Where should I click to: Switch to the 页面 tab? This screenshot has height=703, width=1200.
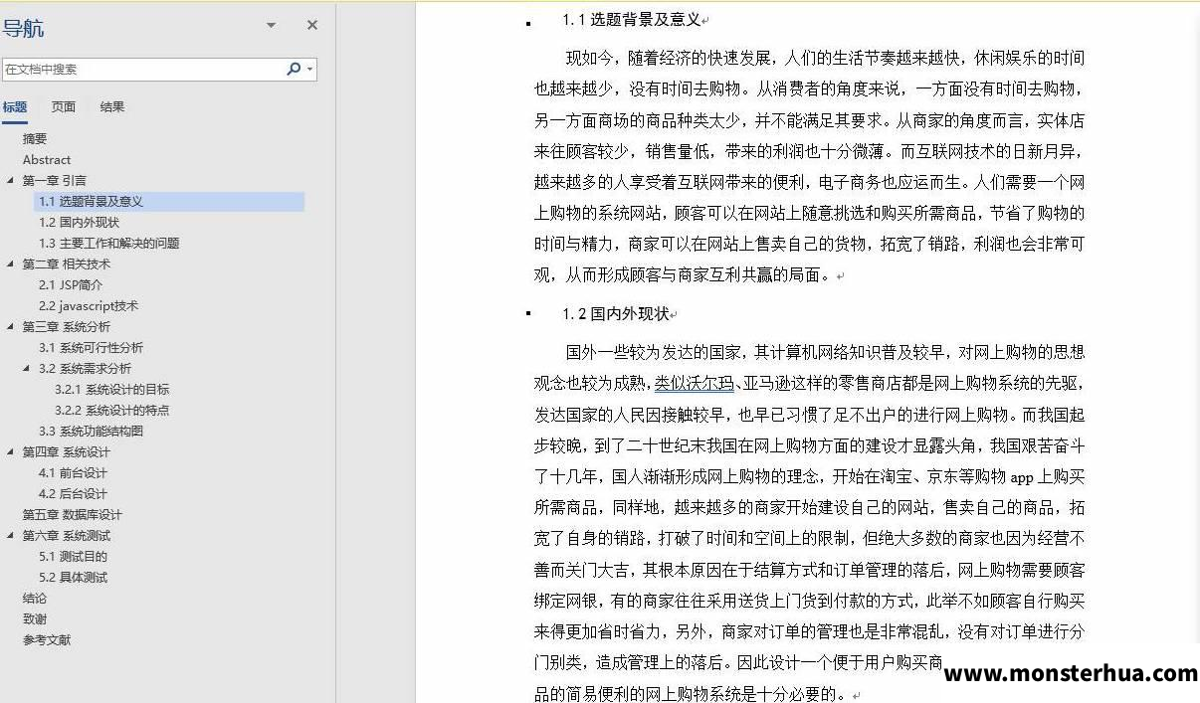pyautogui.click(x=64, y=107)
